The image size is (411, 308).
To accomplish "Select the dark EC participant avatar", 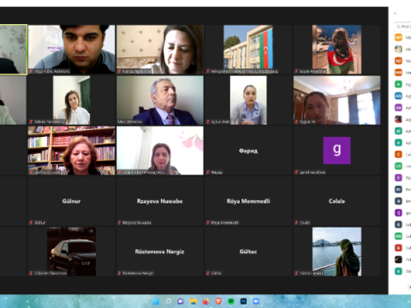I will 398,189.
